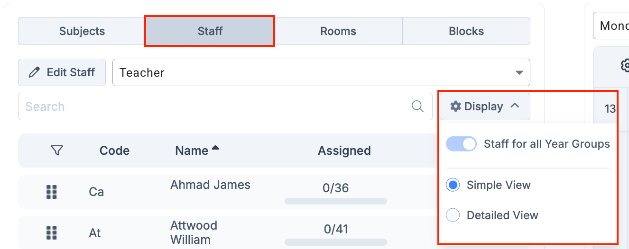Viewport: 629px width, 249px height.
Task: Click Ahmad James assigned progress bar
Action: (336, 201)
